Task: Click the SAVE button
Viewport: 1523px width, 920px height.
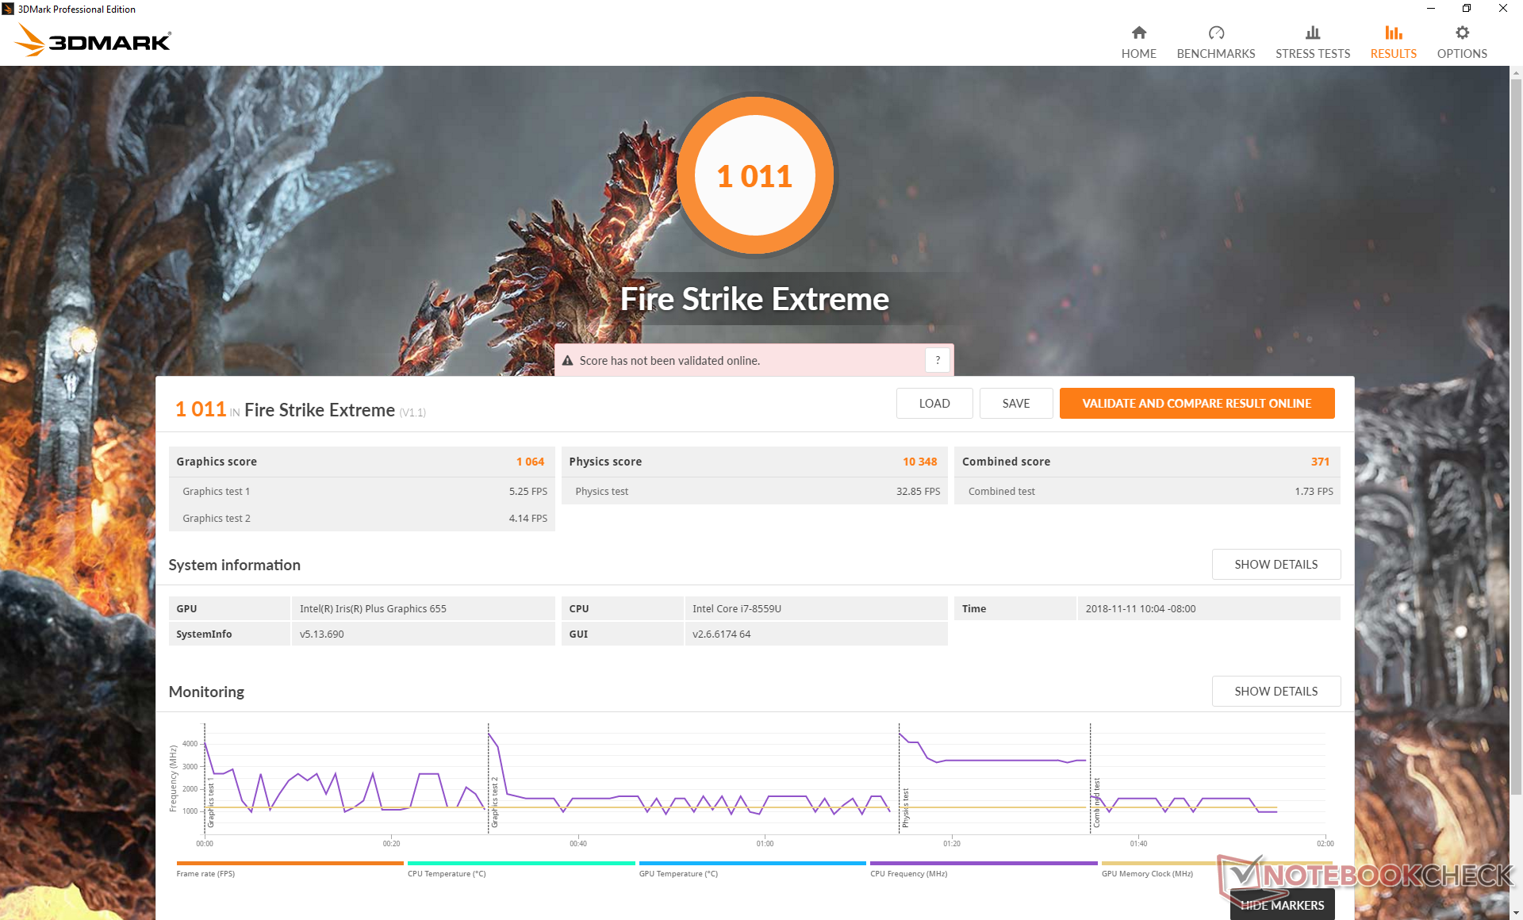Action: tap(1016, 403)
